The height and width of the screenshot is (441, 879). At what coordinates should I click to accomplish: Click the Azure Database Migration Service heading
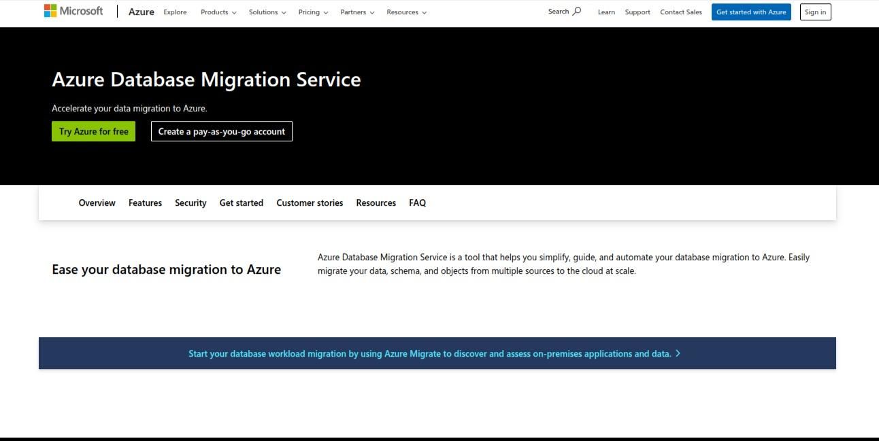pos(206,80)
